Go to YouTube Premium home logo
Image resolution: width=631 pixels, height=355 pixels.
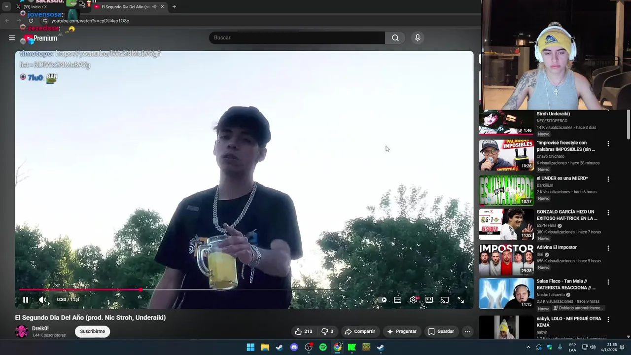tap(40, 38)
